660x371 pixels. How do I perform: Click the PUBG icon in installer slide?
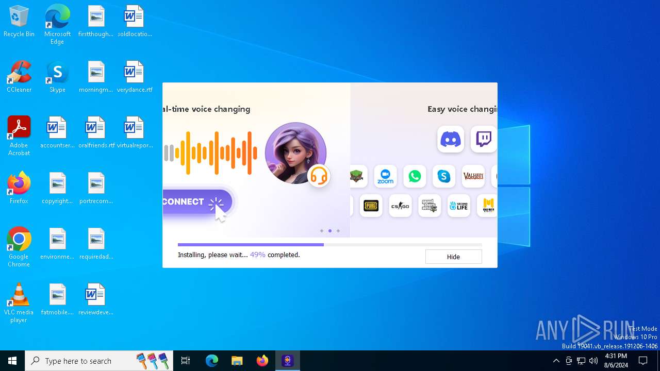(371, 206)
